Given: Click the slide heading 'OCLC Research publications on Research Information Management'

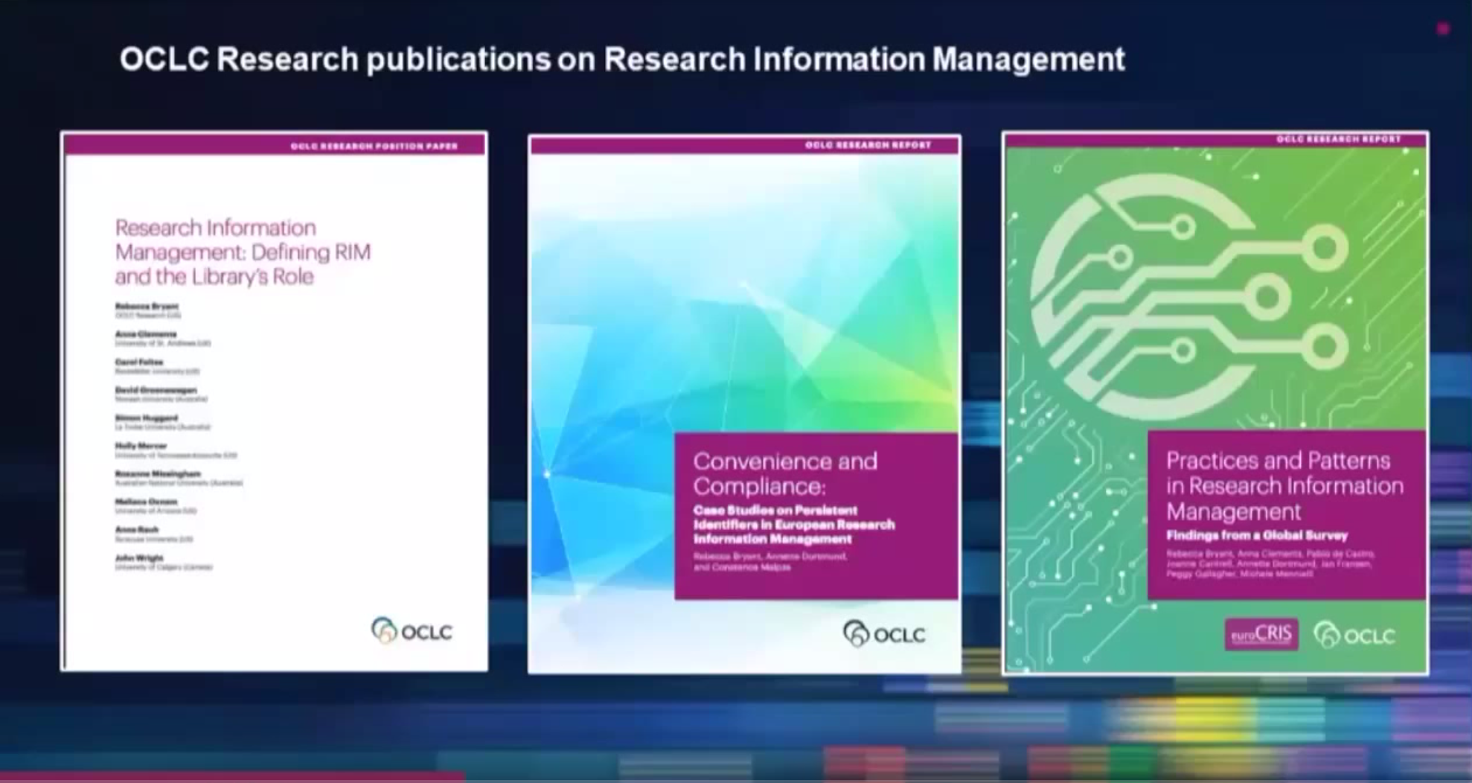Looking at the screenshot, I should (x=622, y=60).
